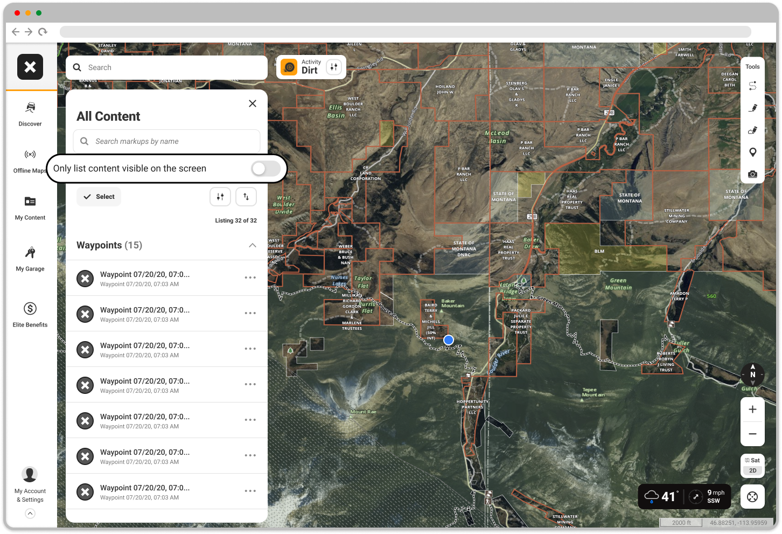Collapse the Waypoints (15) section

[253, 245]
